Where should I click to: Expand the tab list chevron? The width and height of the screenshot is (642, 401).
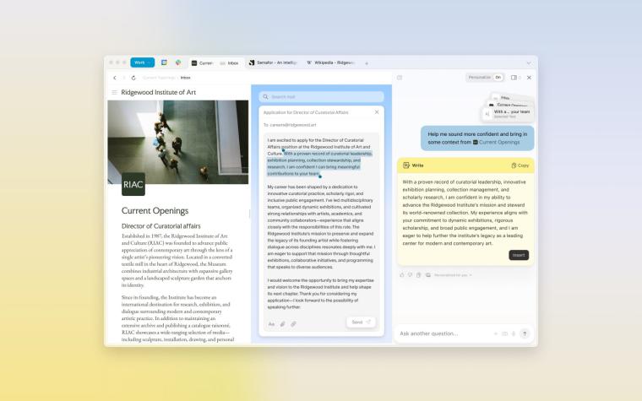529,63
